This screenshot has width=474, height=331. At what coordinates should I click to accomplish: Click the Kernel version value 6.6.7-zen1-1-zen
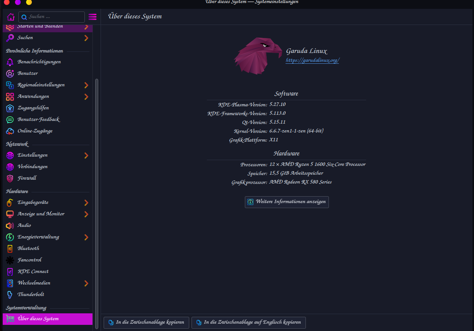click(x=296, y=131)
